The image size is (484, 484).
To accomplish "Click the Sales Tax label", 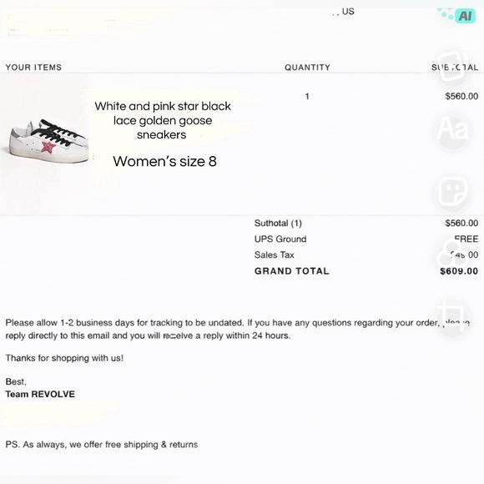I will pos(274,255).
